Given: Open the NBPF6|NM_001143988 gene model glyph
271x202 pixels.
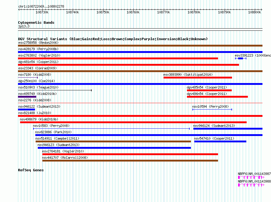Looking at the screenshot, I should point(251,185).
